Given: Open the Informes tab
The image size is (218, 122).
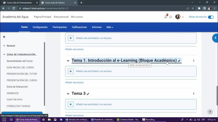Looking at the screenshot, I should click(x=97, y=27).
